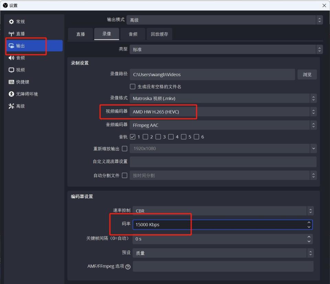The width and height of the screenshot is (330, 284).
Task: Open the 快捷键 keyboard icon
Action: tap(11, 82)
